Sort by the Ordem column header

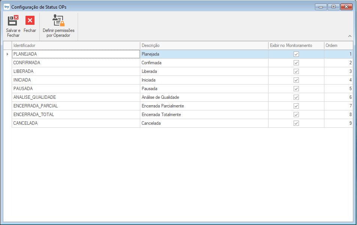click(338, 45)
